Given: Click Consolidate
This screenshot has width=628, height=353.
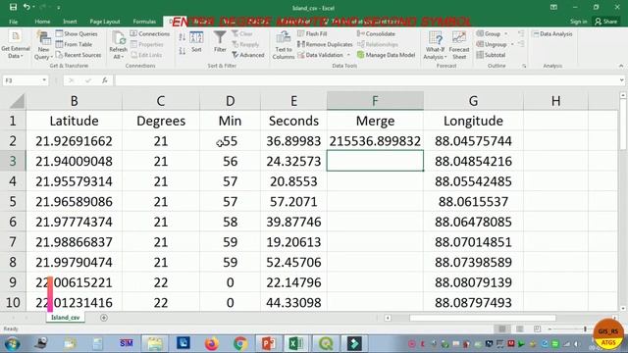Looking at the screenshot, I should tap(376, 34).
